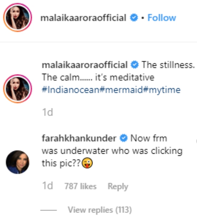Viewport: 197px width, 216px height.
Task: Expand View replies (113)
Action: pos(100,210)
